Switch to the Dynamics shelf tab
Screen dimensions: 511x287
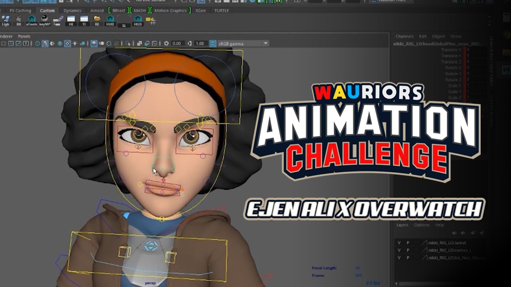pos(73,10)
